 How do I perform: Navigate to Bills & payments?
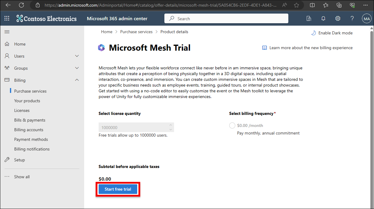pos(30,120)
